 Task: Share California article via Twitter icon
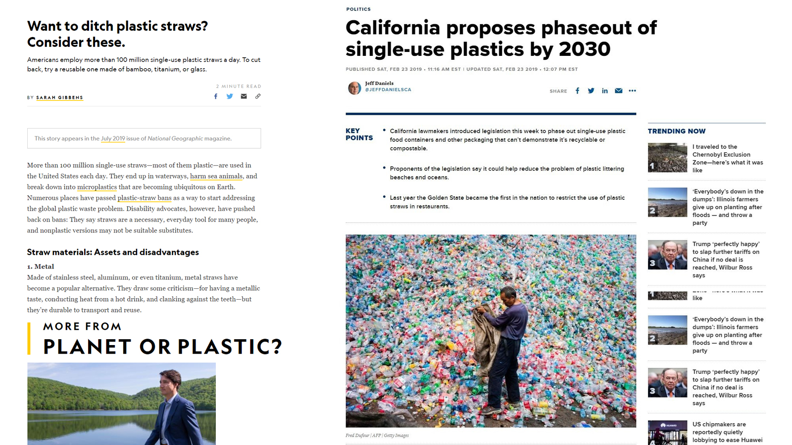[591, 91]
